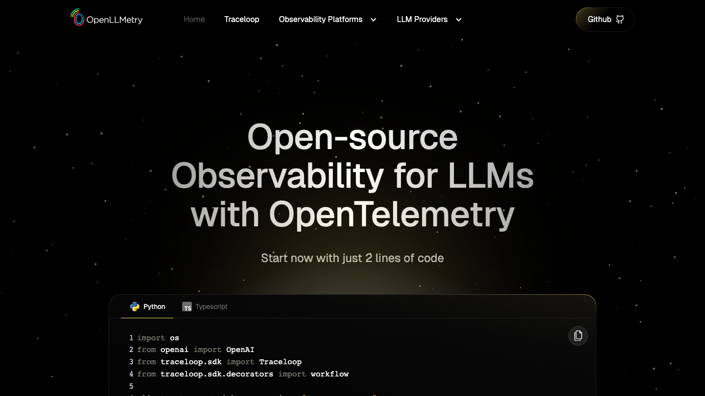Click code line importing Traceloop from traceloop.sdk
Screen dimensions: 705x396
(x=219, y=362)
